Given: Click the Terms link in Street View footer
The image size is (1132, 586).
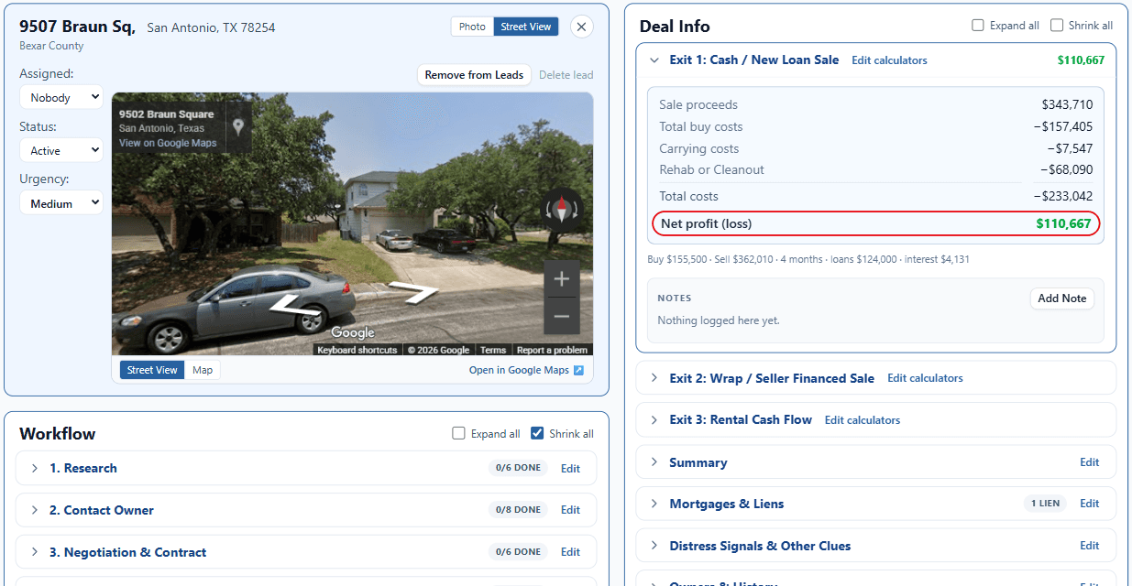Looking at the screenshot, I should tap(493, 350).
